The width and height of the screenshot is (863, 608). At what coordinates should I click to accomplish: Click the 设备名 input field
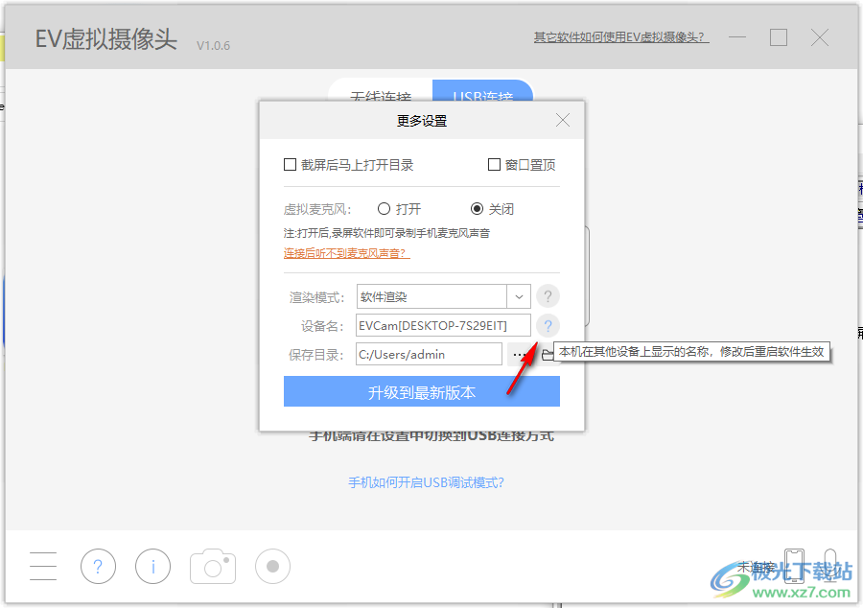click(x=441, y=325)
